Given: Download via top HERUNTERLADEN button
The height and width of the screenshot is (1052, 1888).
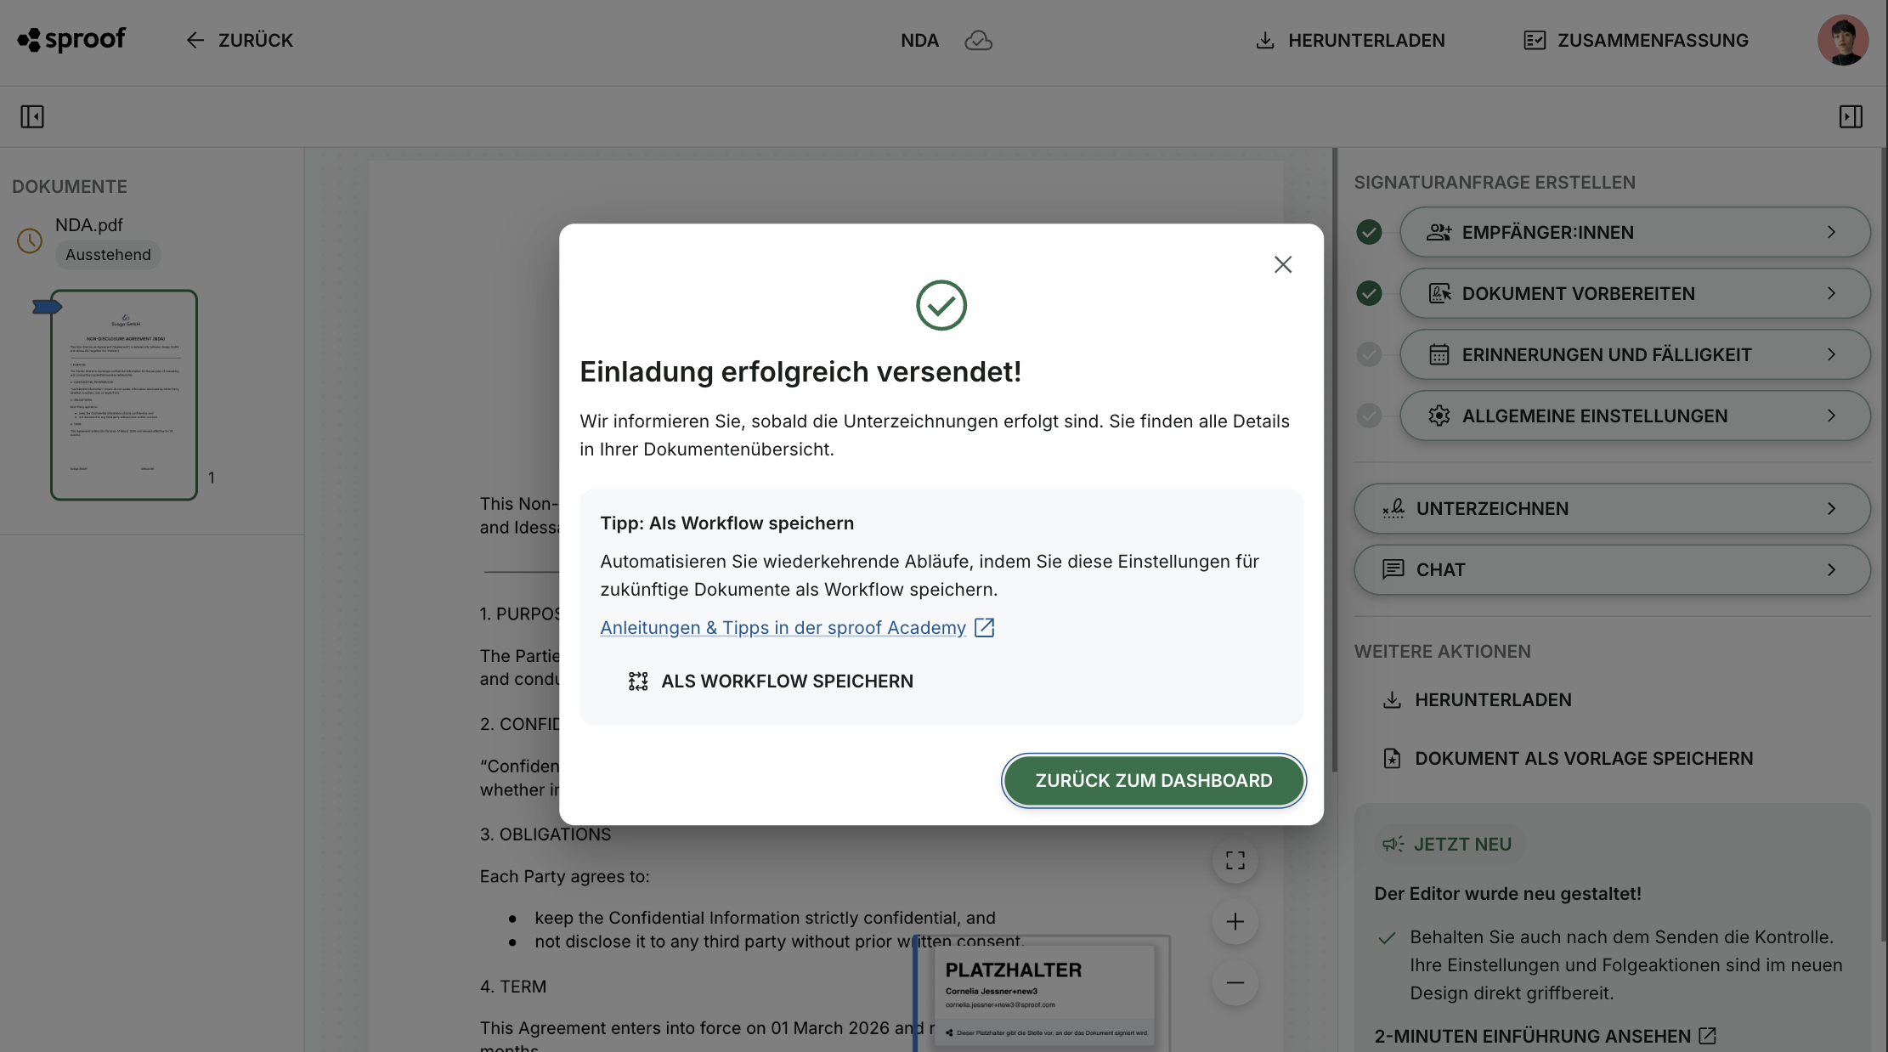Looking at the screenshot, I should (1349, 40).
